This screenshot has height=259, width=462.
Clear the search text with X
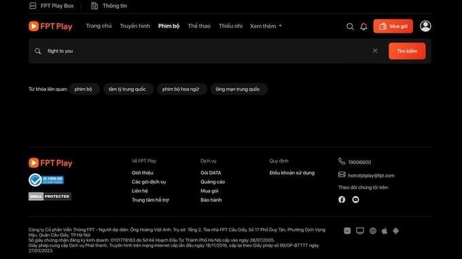coord(375,51)
